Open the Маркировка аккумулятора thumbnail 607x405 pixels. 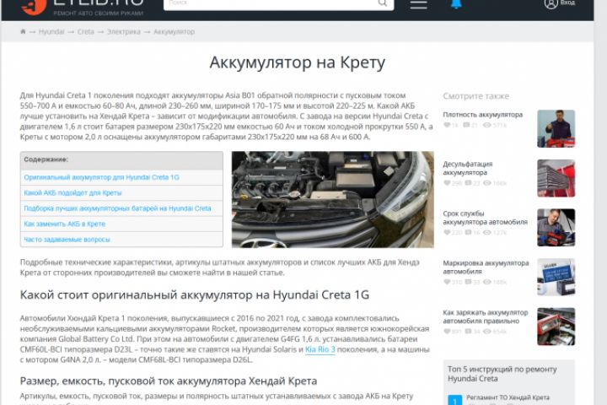(556, 277)
